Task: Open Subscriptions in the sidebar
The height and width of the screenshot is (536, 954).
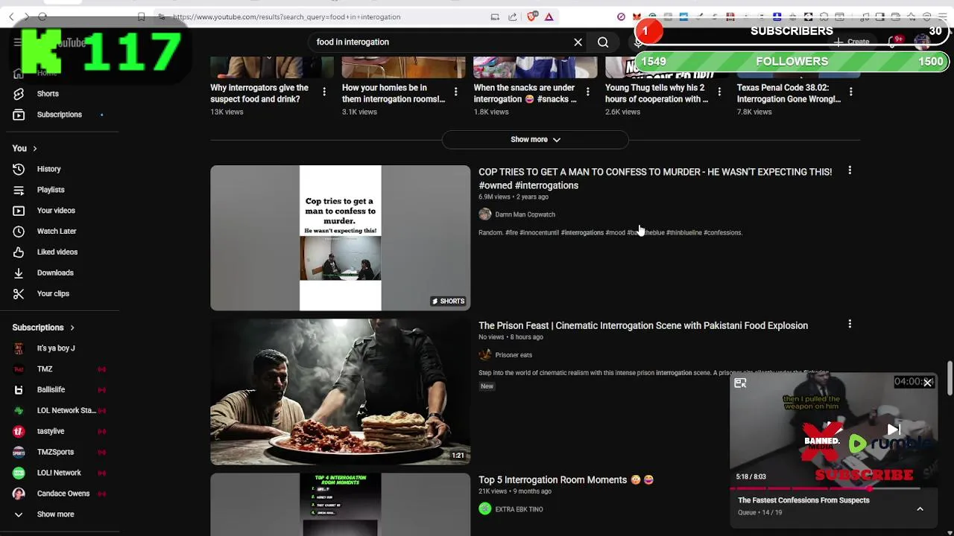Action: [x=60, y=115]
